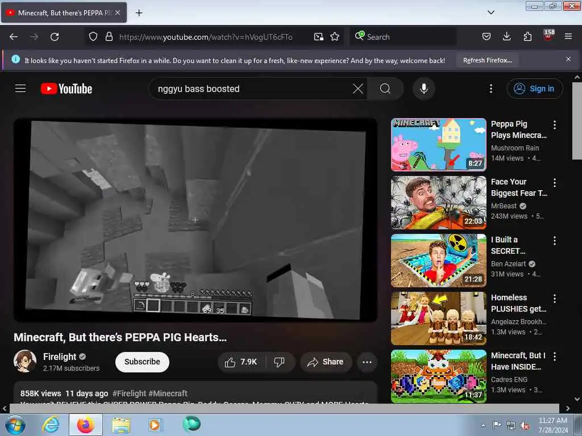This screenshot has height=436, width=582.
Task: Show hidden tray icons arrow
Action: pos(483,425)
